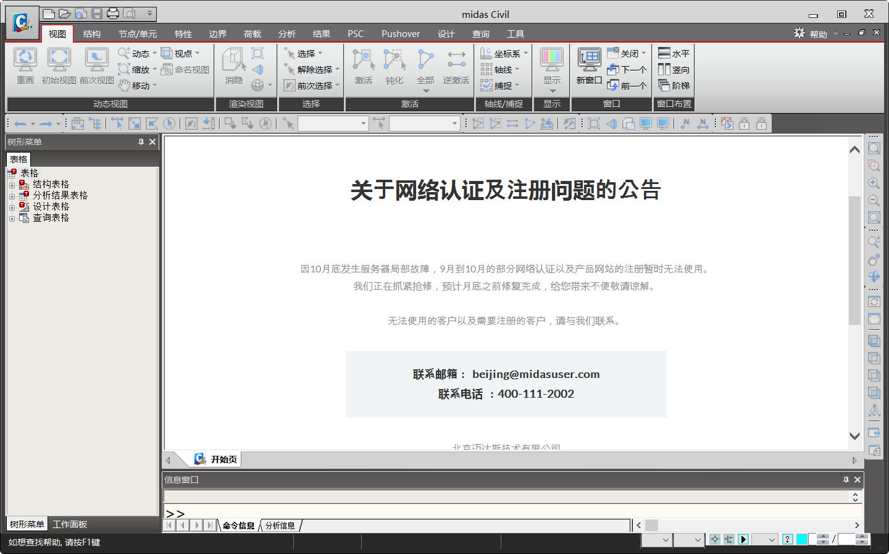The image size is (889, 554).
Task: Click the 阶梯 (Cascade) window layout
Action: point(674,86)
